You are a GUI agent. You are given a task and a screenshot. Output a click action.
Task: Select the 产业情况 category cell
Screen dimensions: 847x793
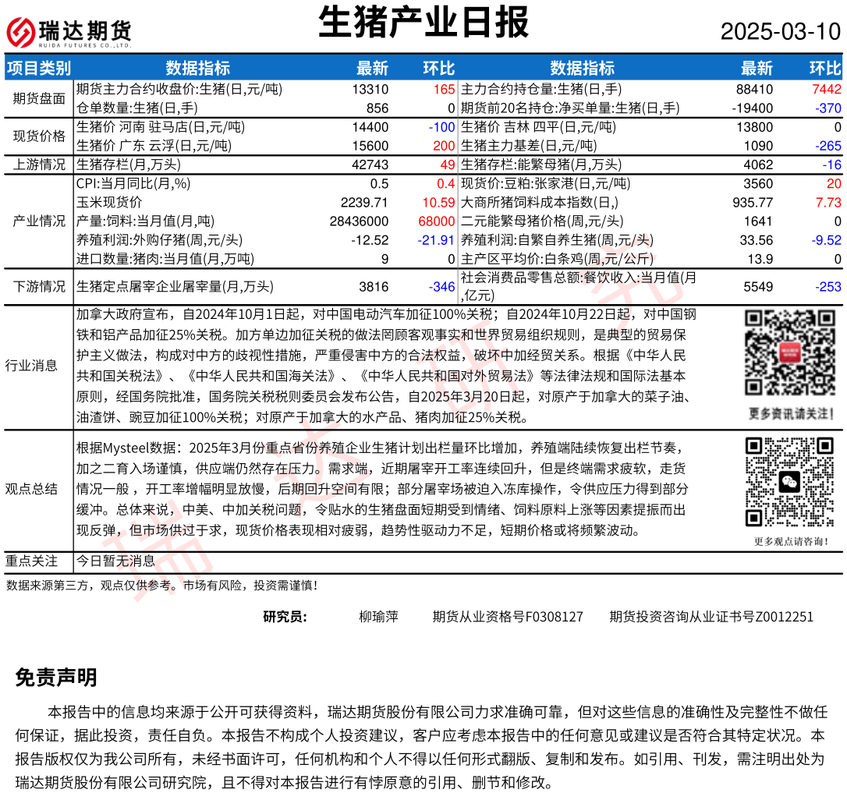coord(39,221)
